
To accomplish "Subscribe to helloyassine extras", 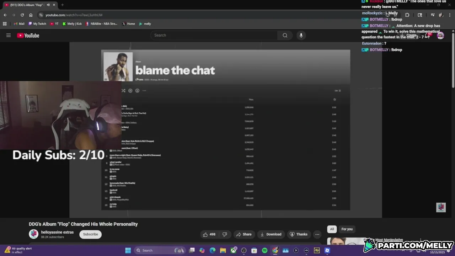I will tap(90, 234).
